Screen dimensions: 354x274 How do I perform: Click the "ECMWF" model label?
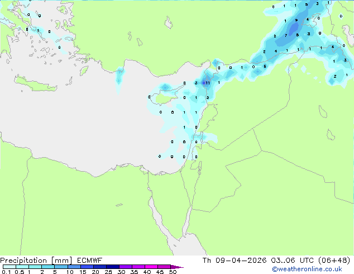click(x=90, y=261)
